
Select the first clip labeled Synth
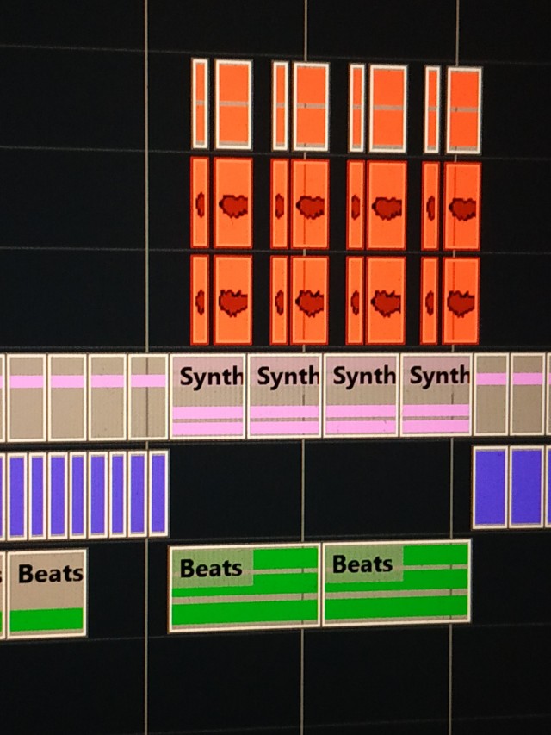208,396
